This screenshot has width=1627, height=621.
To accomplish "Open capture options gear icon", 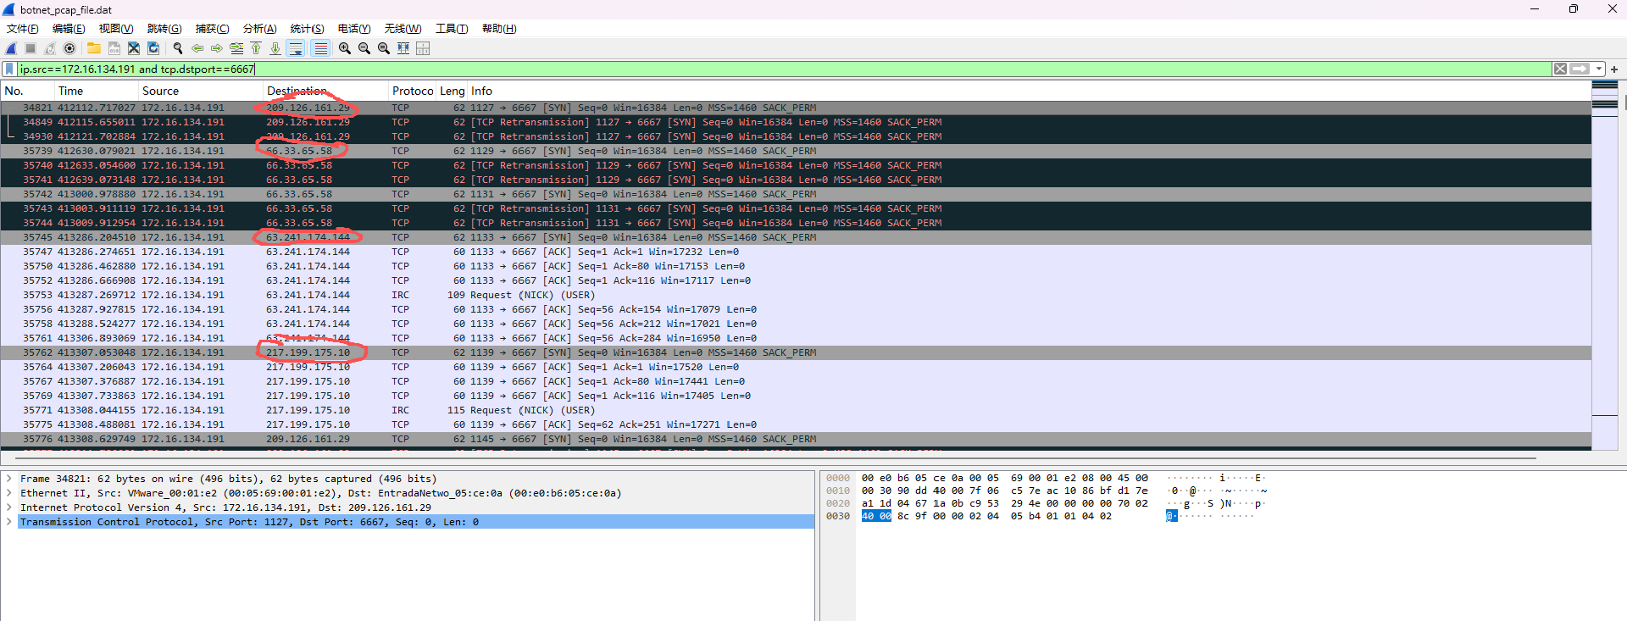I will (x=69, y=48).
